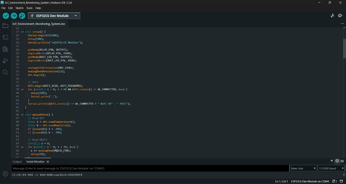
Task: Open the ESP32C6 Dev Module board selector
Action: (x=54, y=16)
